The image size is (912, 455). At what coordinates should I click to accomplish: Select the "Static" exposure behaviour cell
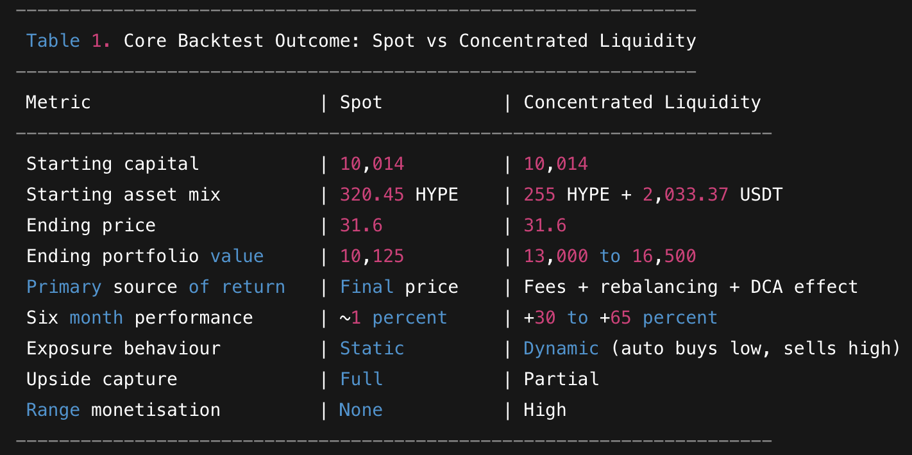[372, 349]
